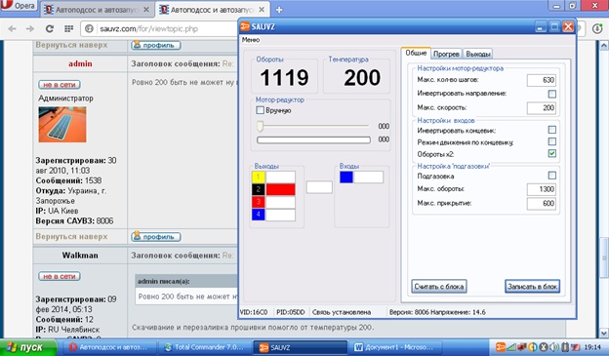Viewport: 609px width, 356px height.
Task: Click Opera page scrollbar down arrow
Action: coord(604,334)
